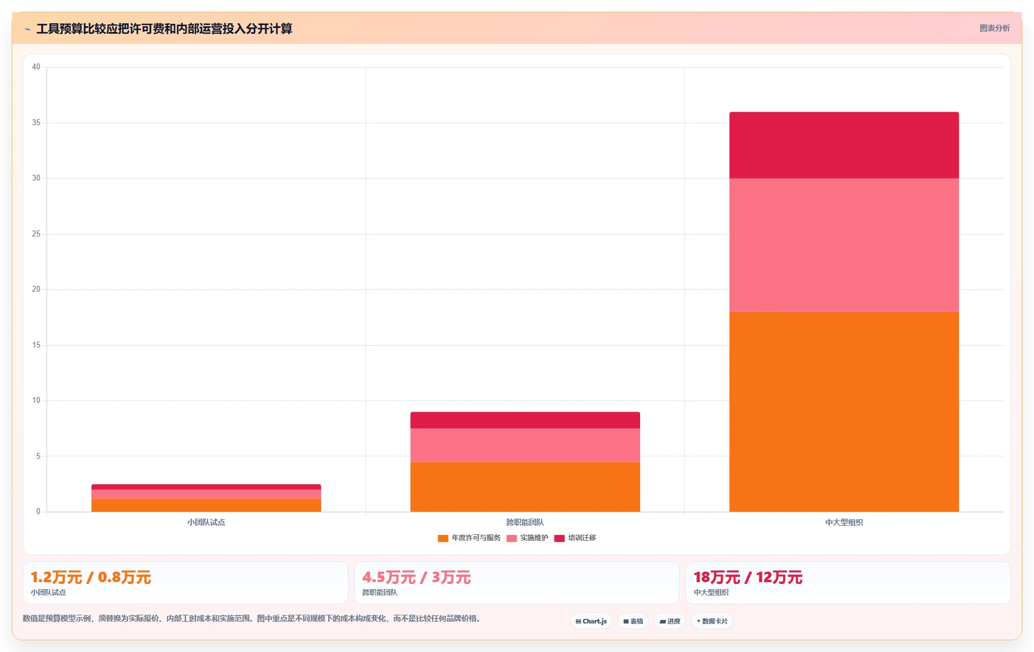Click the icon inside the 数据卡片 tag

(x=698, y=621)
